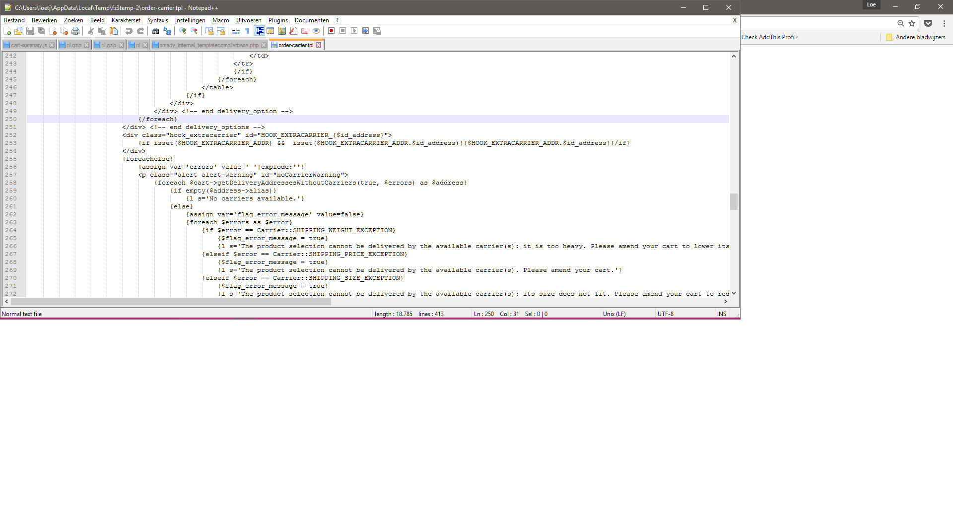
Task: Switch to the cart-summary.js tab
Action: coord(29,45)
